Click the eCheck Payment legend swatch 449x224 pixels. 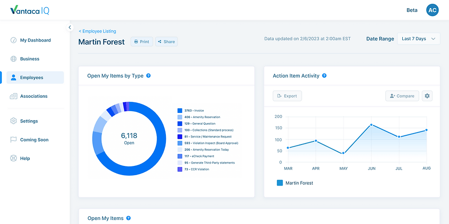click(x=180, y=156)
